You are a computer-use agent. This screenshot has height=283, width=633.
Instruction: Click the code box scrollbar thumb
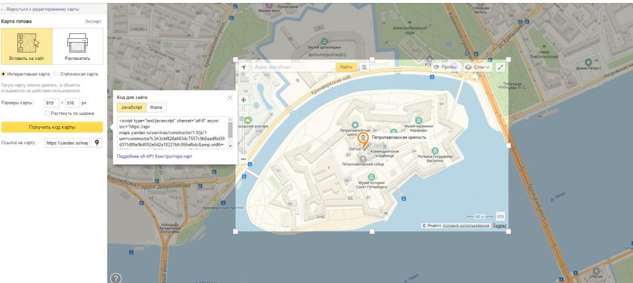[230, 130]
